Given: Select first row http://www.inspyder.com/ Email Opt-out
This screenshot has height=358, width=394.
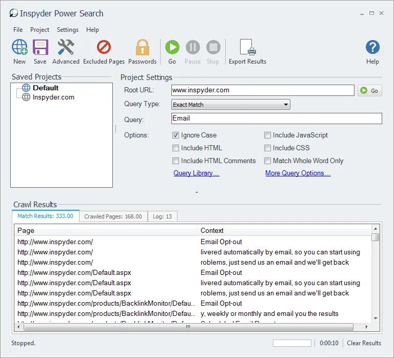Looking at the screenshot, I should (x=193, y=242).
